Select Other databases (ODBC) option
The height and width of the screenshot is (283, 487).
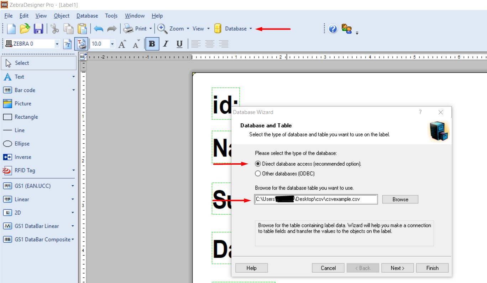(258, 174)
